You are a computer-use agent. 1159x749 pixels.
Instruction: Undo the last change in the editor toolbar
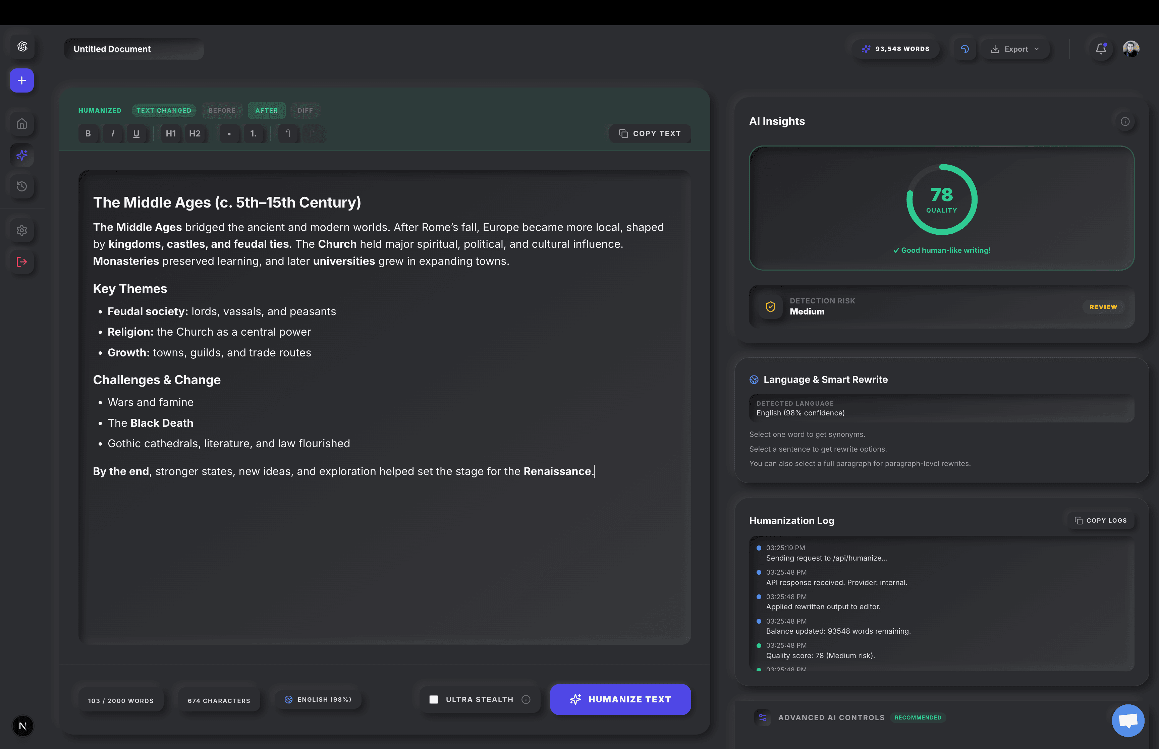(x=288, y=134)
